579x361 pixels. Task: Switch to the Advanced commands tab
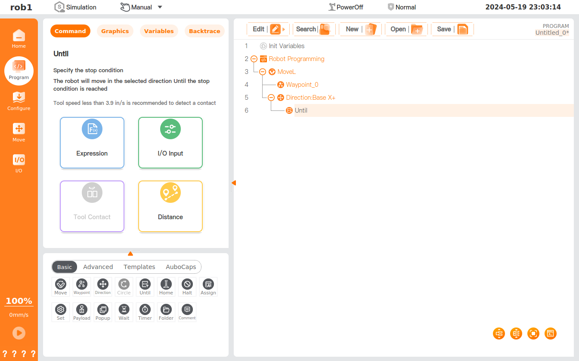pyautogui.click(x=98, y=267)
